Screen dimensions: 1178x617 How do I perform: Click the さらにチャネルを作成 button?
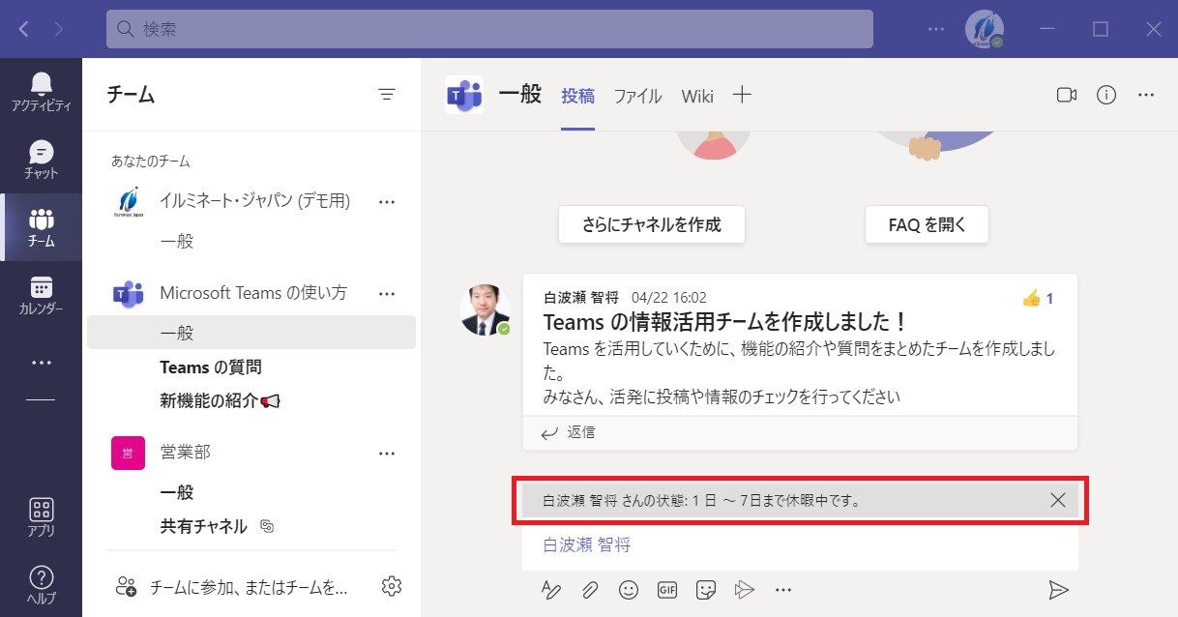click(652, 224)
